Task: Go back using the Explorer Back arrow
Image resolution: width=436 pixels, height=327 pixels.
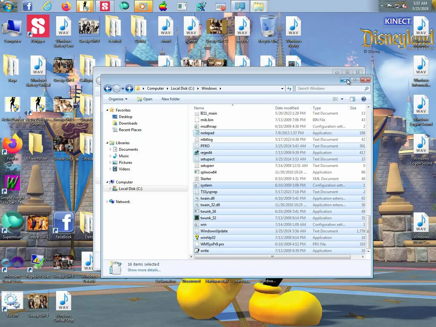Action: [108, 89]
